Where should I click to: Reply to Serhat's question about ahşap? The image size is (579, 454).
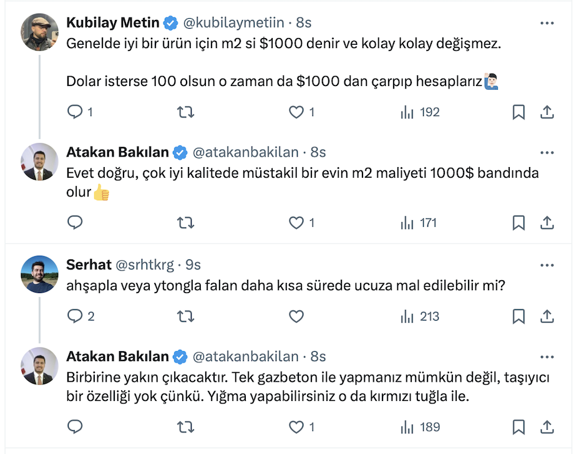[75, 317]
